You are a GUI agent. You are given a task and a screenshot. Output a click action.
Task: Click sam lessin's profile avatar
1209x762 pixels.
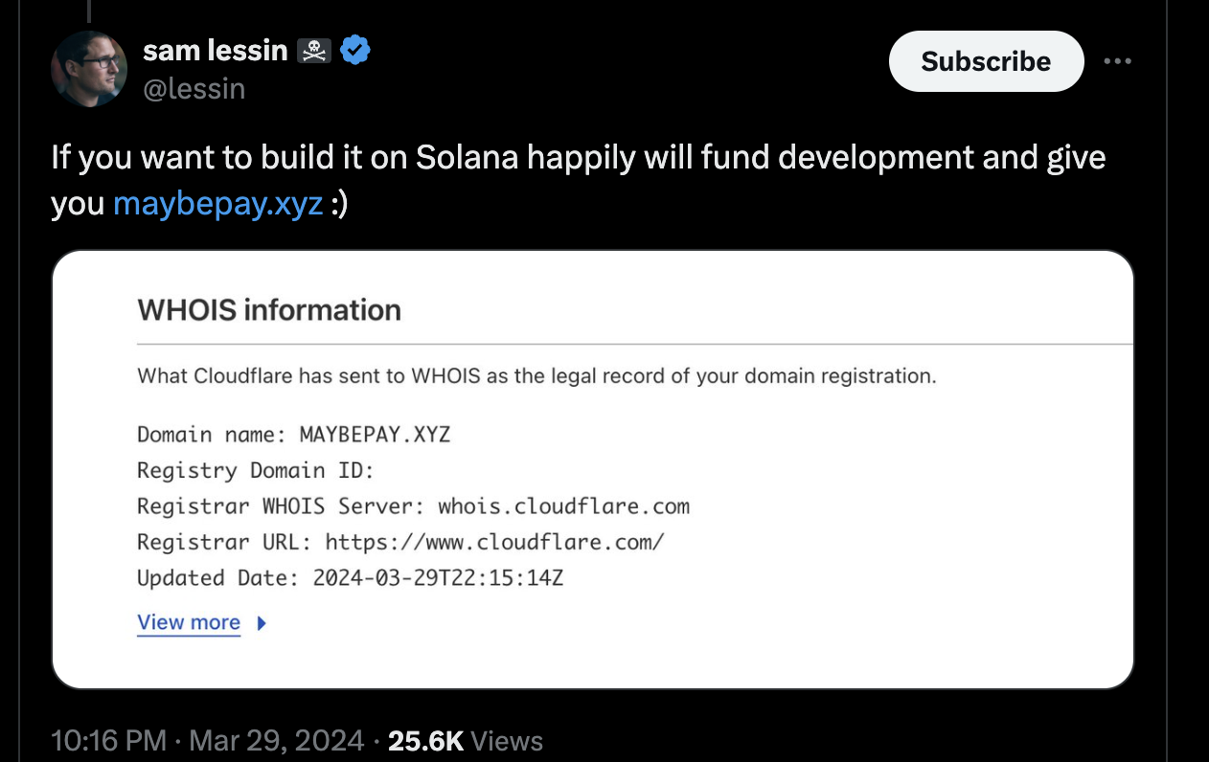[89, 69]
